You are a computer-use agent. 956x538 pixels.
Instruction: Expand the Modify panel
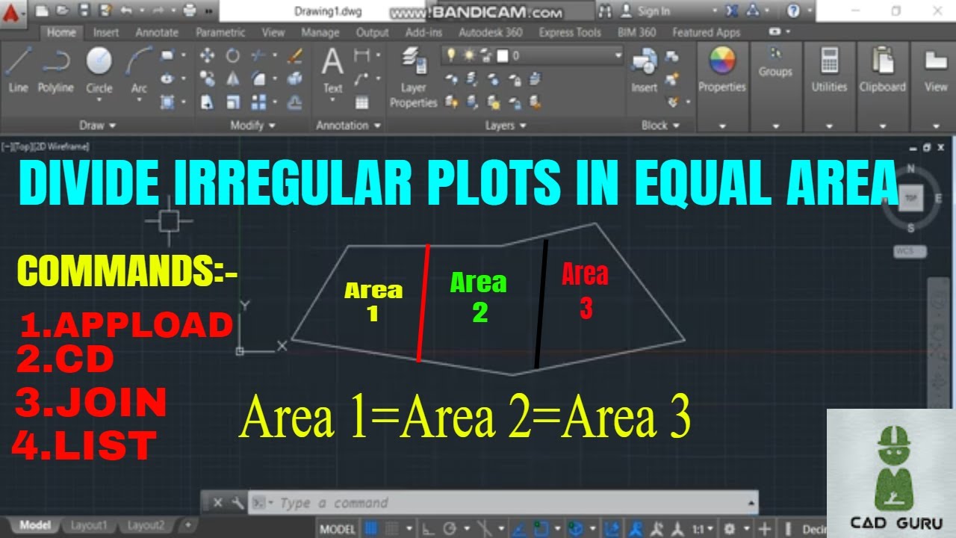pos(252,126)
